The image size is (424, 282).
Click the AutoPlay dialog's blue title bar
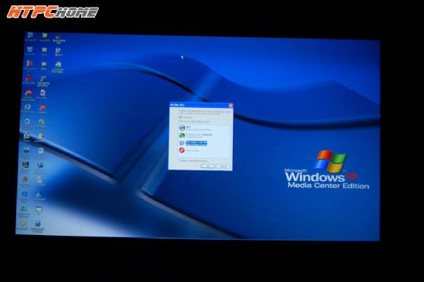tap(199, 106)
